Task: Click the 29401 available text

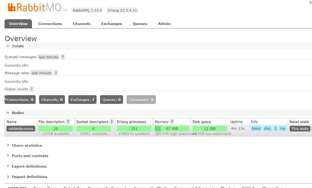Action: pos(93,134)
